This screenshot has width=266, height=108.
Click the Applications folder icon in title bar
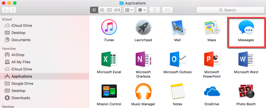coord(122,3)
